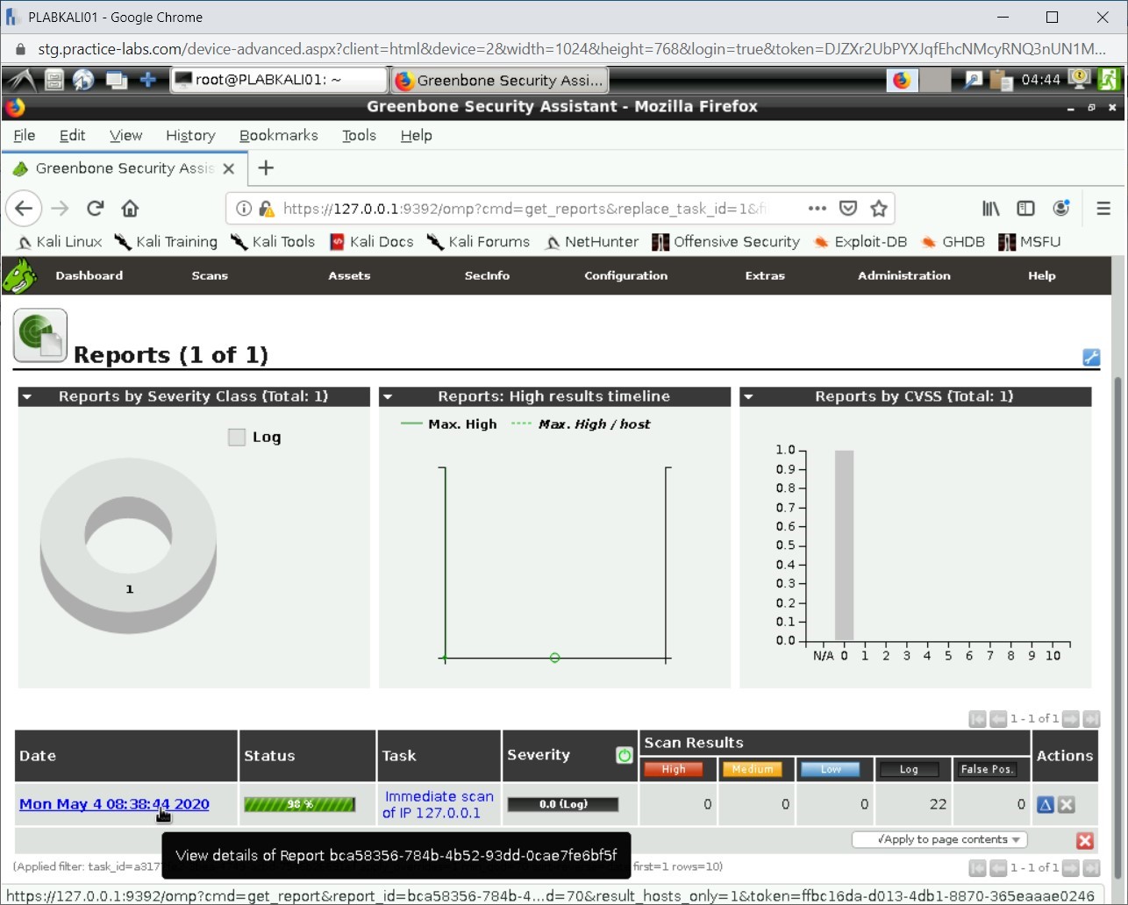Toggle the Log legend box in chart

coord(237,437)
